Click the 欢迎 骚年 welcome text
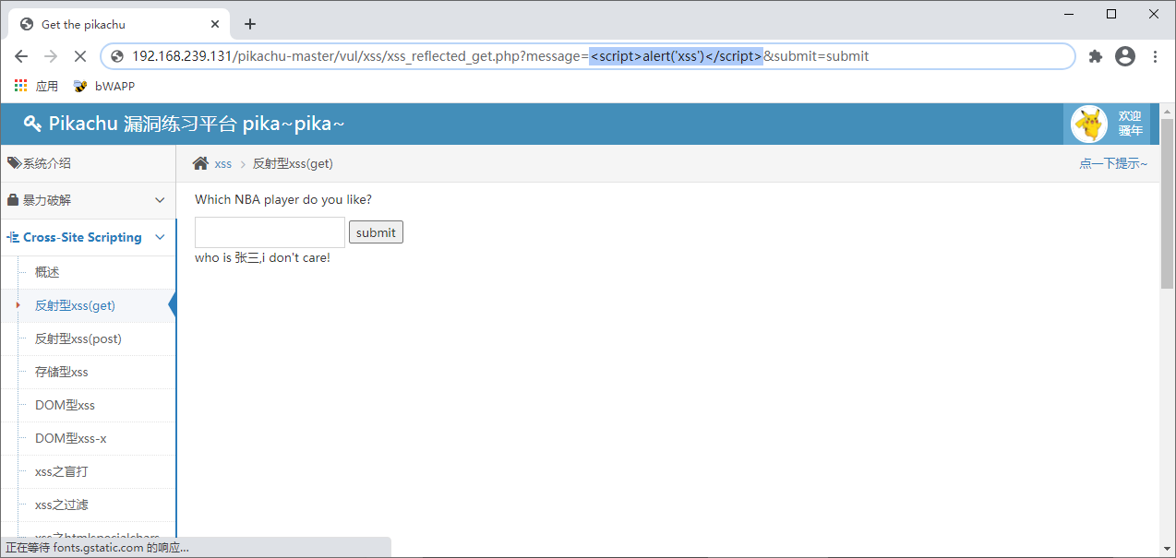Screen dimensions: 1176x558 1131,124
